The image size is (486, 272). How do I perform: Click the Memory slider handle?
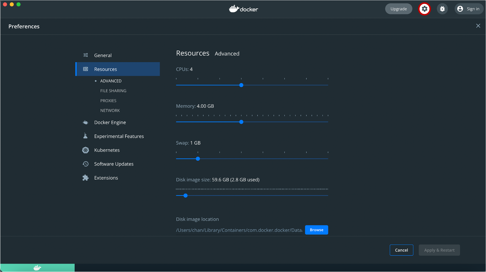tap(241, 122)
